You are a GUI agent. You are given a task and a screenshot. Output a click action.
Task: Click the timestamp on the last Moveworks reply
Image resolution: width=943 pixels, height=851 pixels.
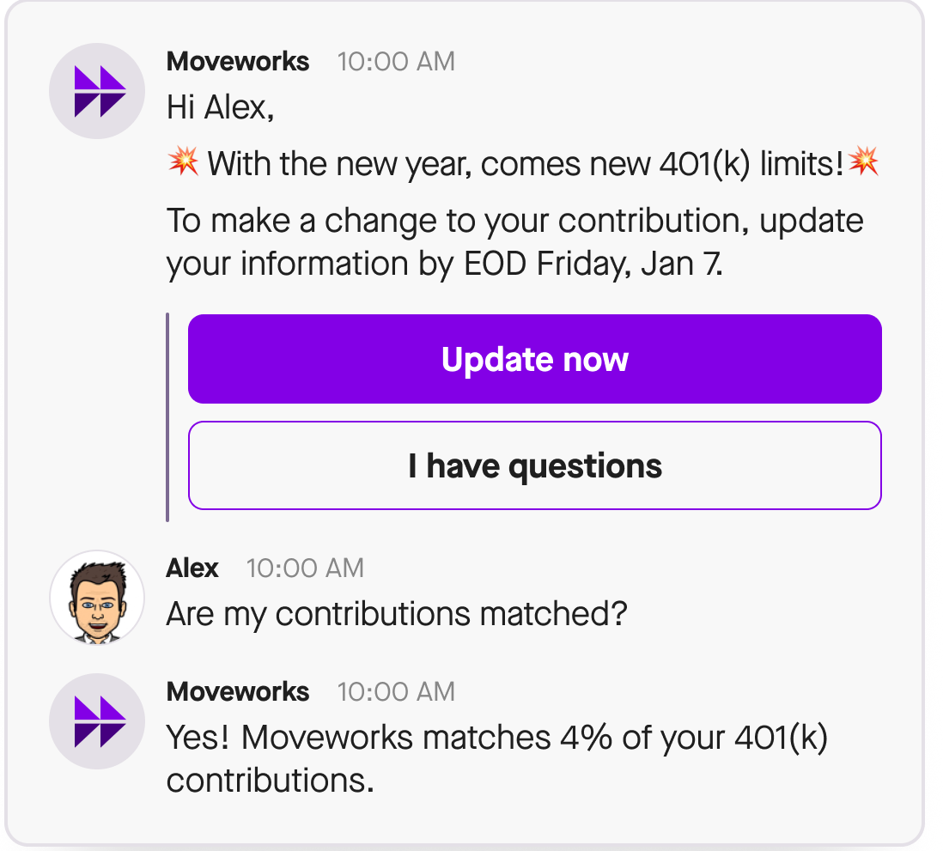[x=396, y=692]
